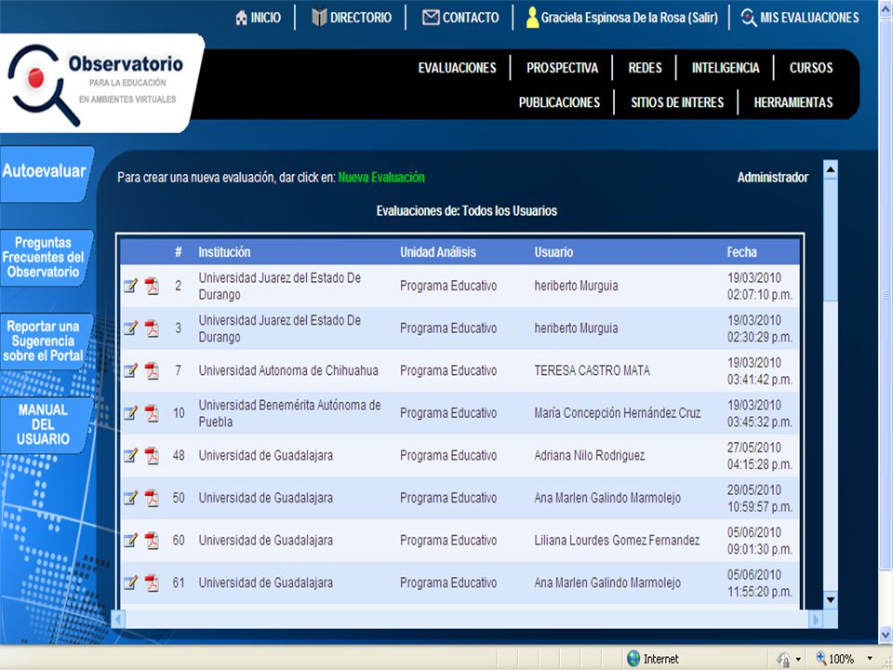Edit evaluation 3 with pencil icon
The height and width of the screenshot is (670, 893).
130,328
